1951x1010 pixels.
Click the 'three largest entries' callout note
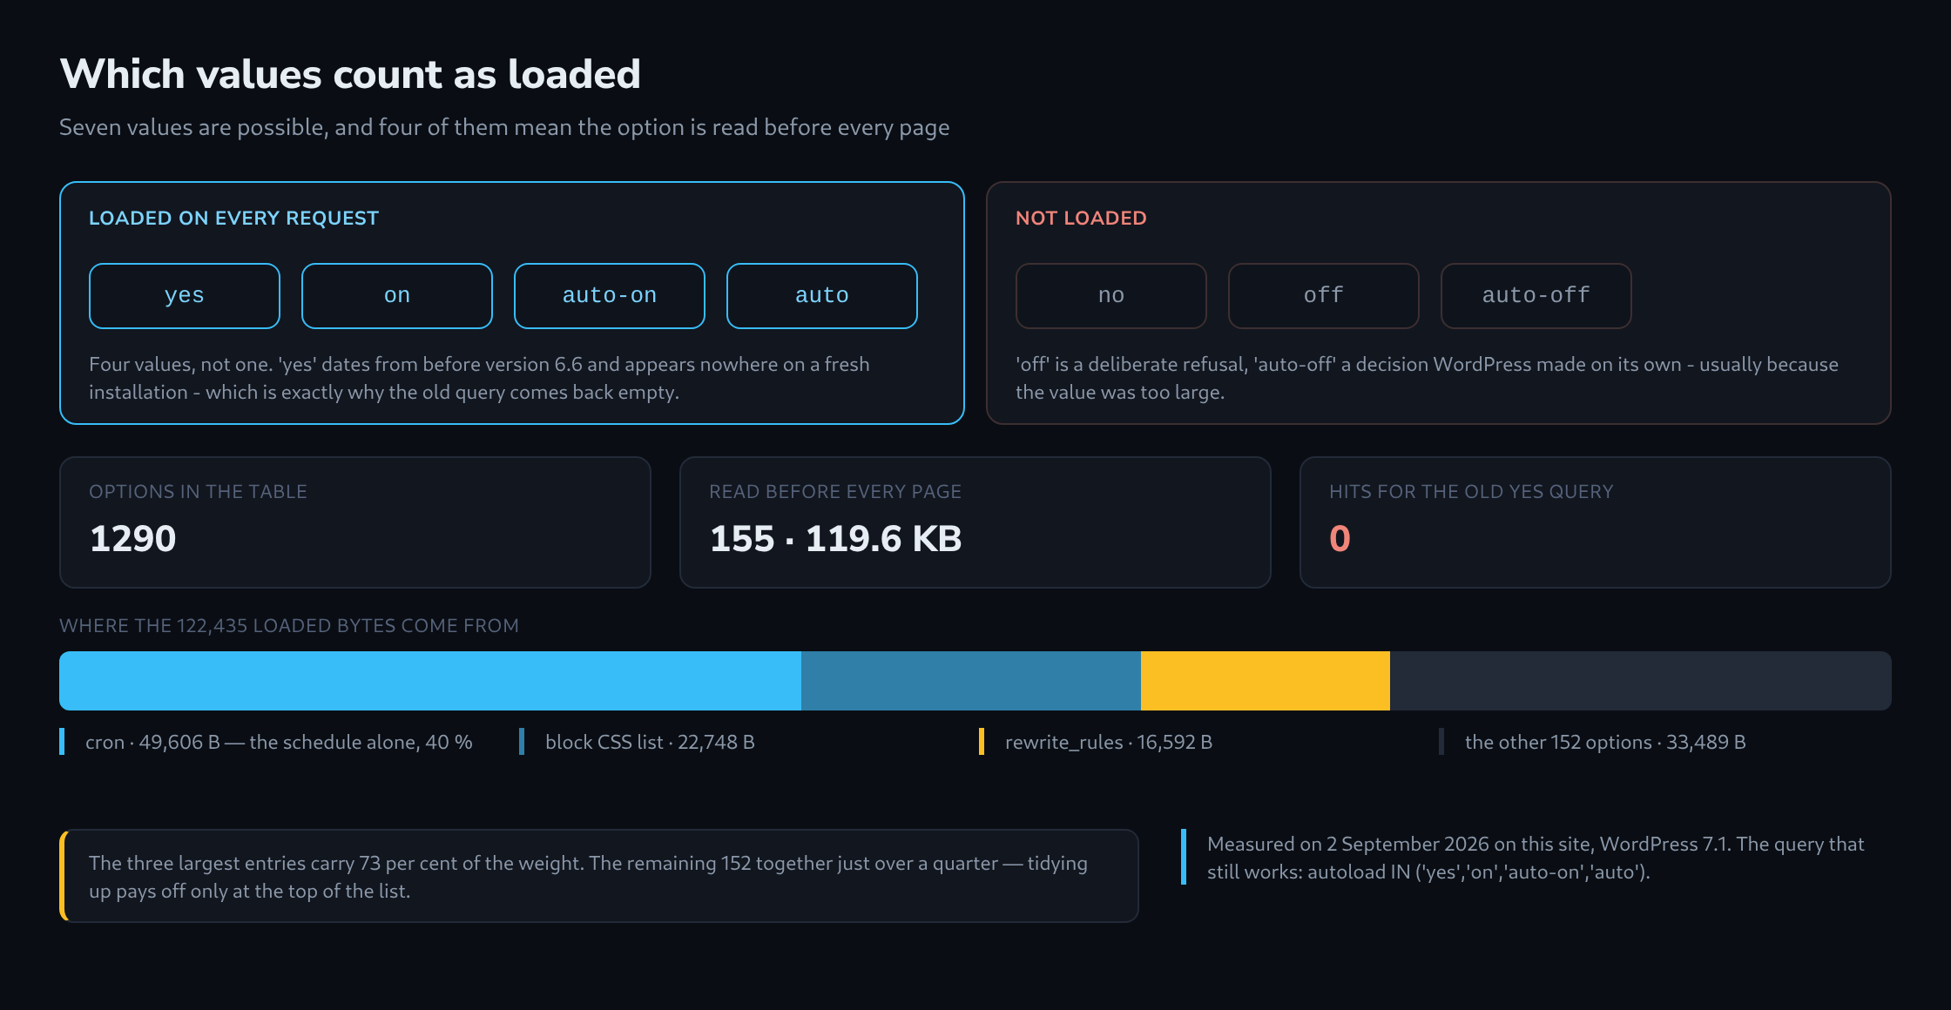[599, 876]
